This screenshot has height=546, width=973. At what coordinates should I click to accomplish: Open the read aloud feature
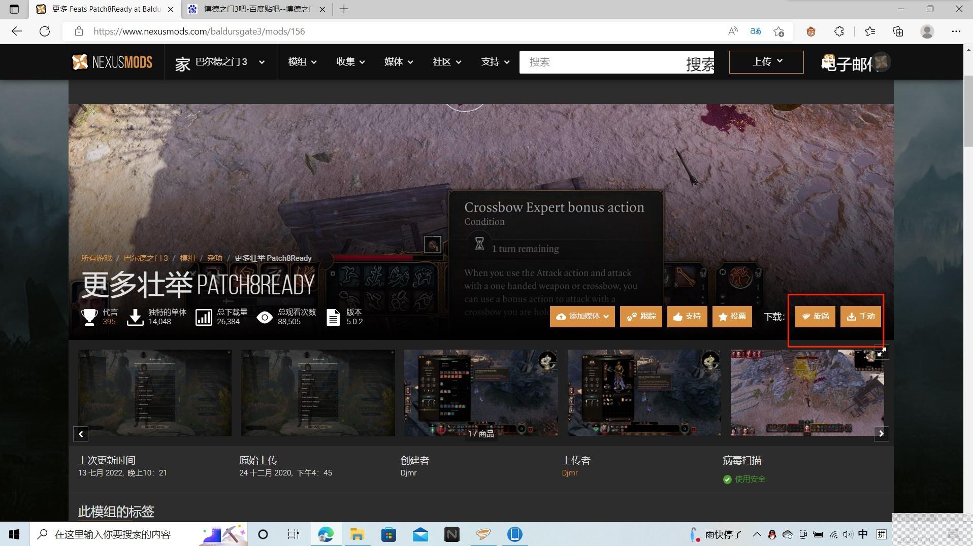pyautogui.click(x=732, y=31)
